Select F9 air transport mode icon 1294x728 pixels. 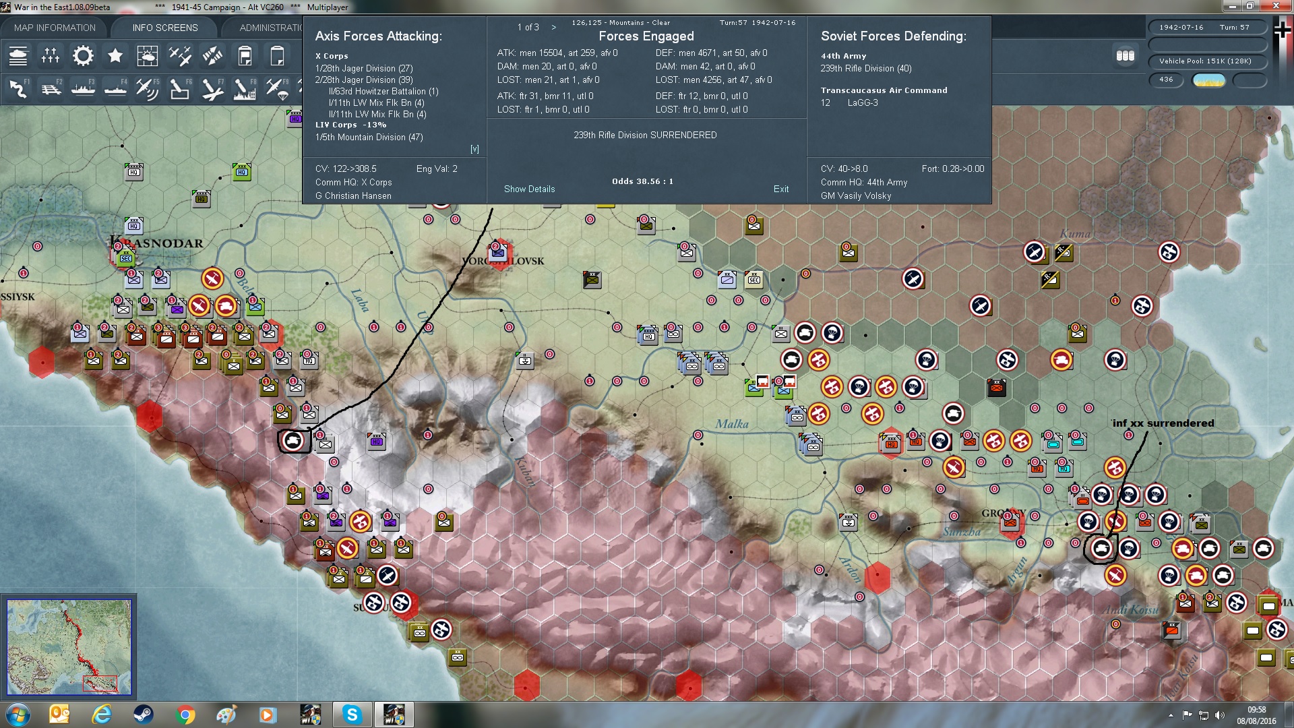pos(277,88)
